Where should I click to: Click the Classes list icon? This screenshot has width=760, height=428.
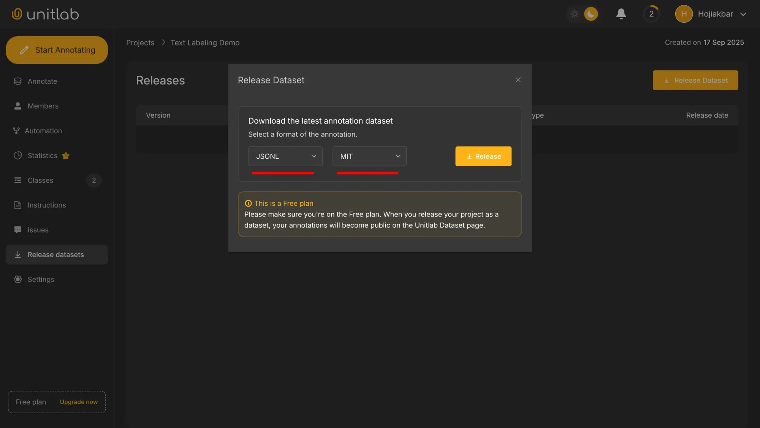coord(18,180)
